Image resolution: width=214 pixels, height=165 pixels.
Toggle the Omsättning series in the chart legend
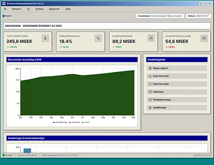(60, 122)
